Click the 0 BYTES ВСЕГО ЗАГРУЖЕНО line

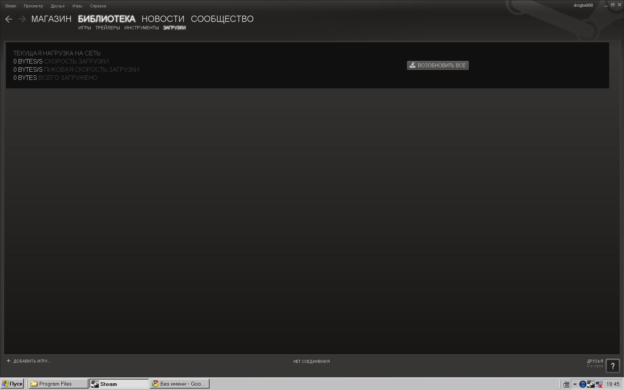pyautogui.click(x=55, y=78)
